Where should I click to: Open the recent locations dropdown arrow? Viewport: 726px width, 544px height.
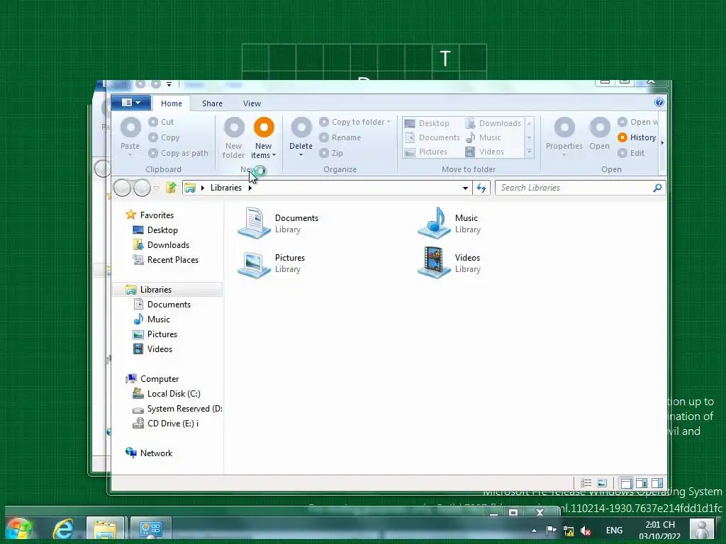[x=157, y=188]
